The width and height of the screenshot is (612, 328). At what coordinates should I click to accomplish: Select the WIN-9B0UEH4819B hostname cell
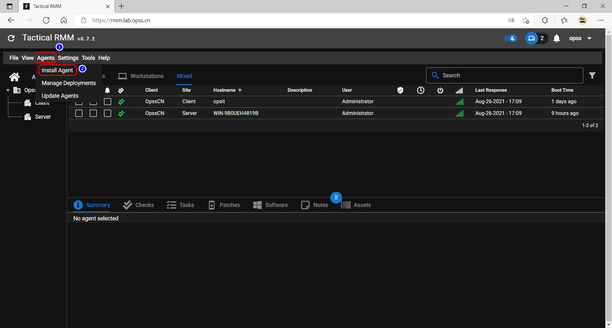coord(236,113)
